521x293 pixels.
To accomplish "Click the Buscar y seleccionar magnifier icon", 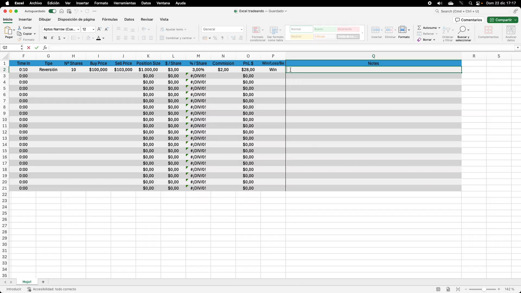I will [463, 30].
